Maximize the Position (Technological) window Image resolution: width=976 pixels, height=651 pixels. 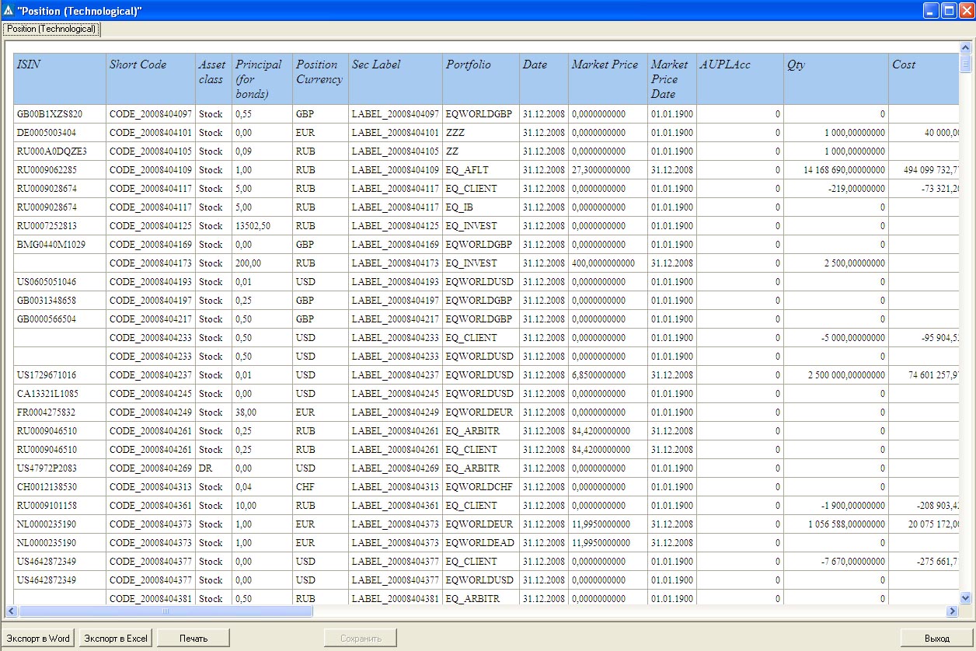click(x=948, y=11)
